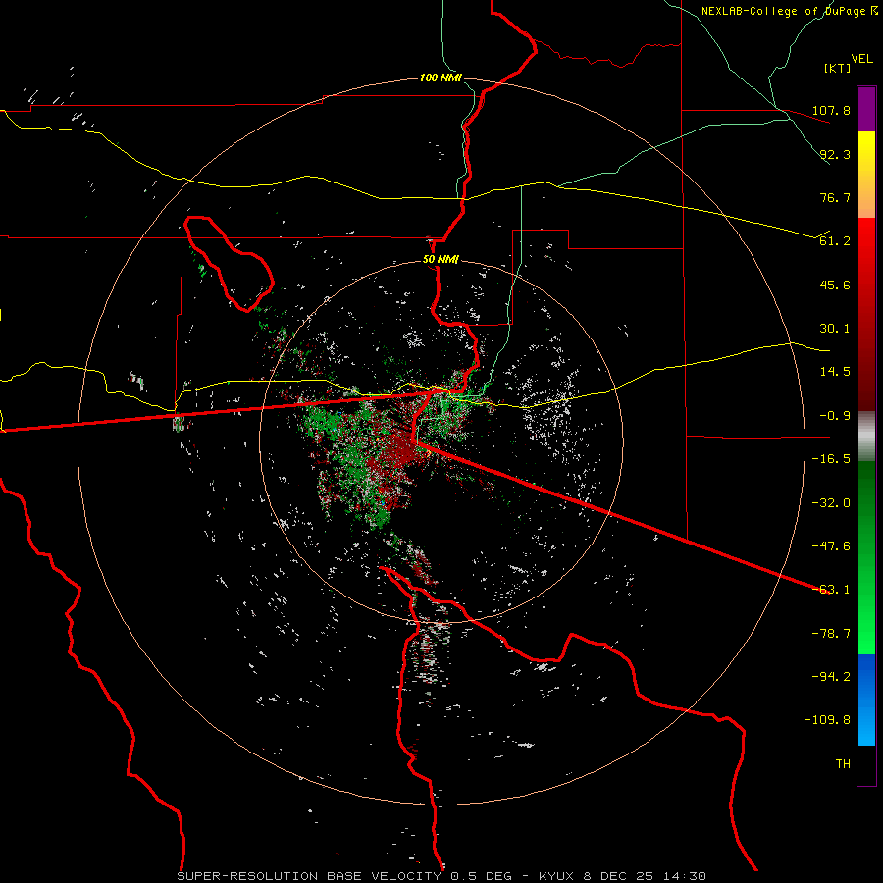Click the 92.3 velocity scale value

pos(835,154)
